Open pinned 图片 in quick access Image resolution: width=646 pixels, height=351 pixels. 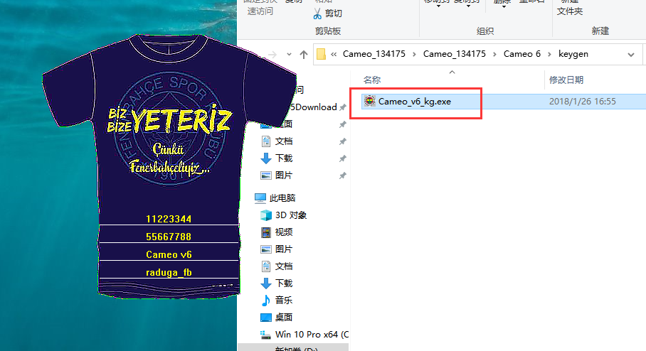click(283, 175)
